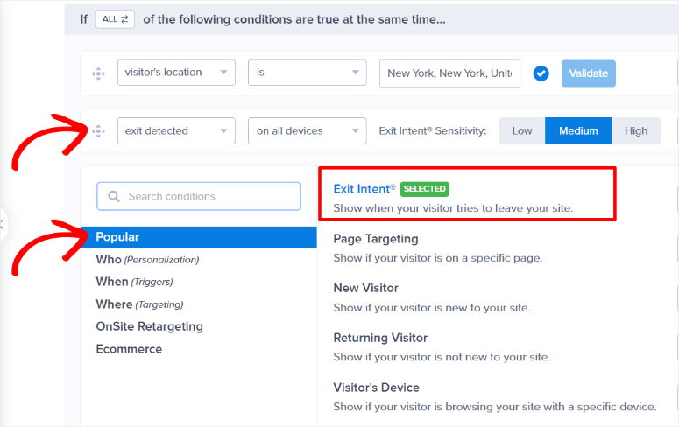Click drag handle on visitor's location row
This screenshot has width=679, height=427.
[98, 73]
